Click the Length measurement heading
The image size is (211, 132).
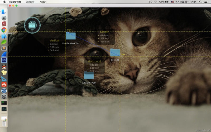[x=104, y=32]
